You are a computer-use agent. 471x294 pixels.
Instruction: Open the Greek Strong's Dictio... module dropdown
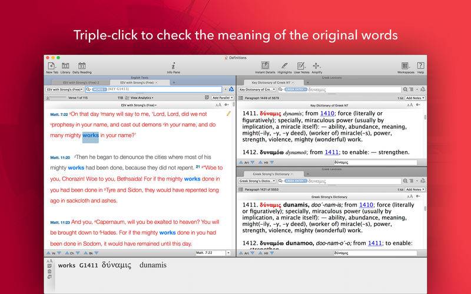(257, 181)
